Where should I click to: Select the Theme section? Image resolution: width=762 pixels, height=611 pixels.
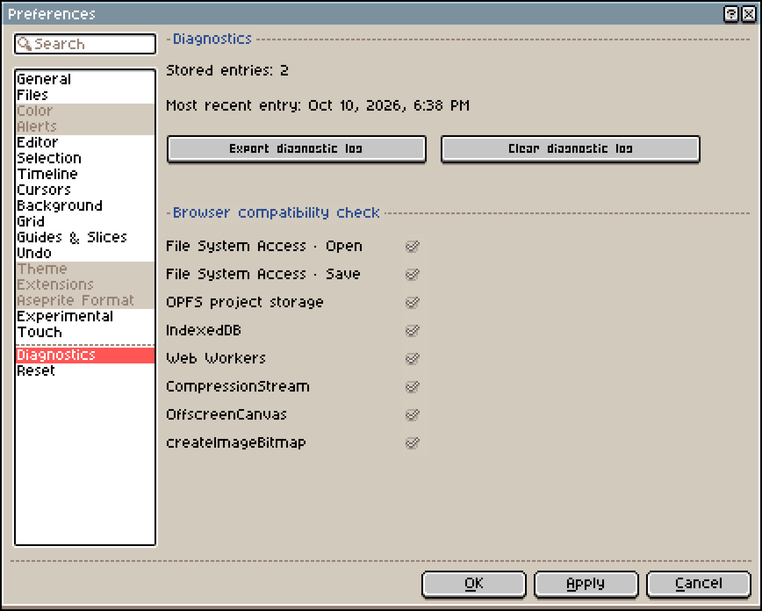pyautogui.click(x=85, y=269)
